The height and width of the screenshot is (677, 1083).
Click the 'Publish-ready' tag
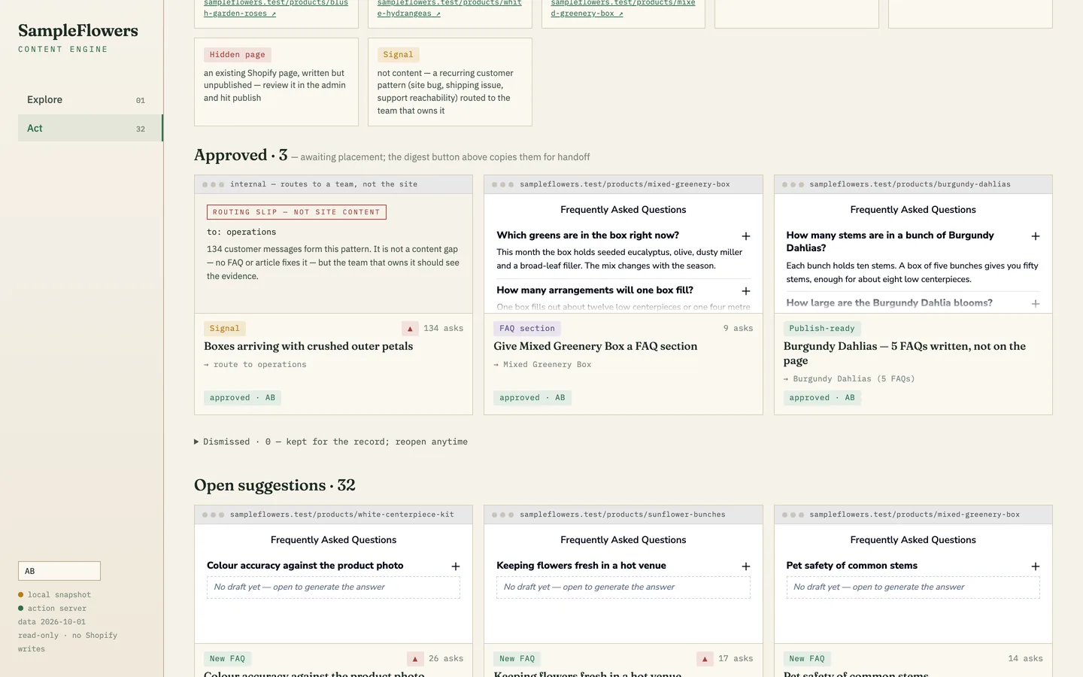(822, 329)
